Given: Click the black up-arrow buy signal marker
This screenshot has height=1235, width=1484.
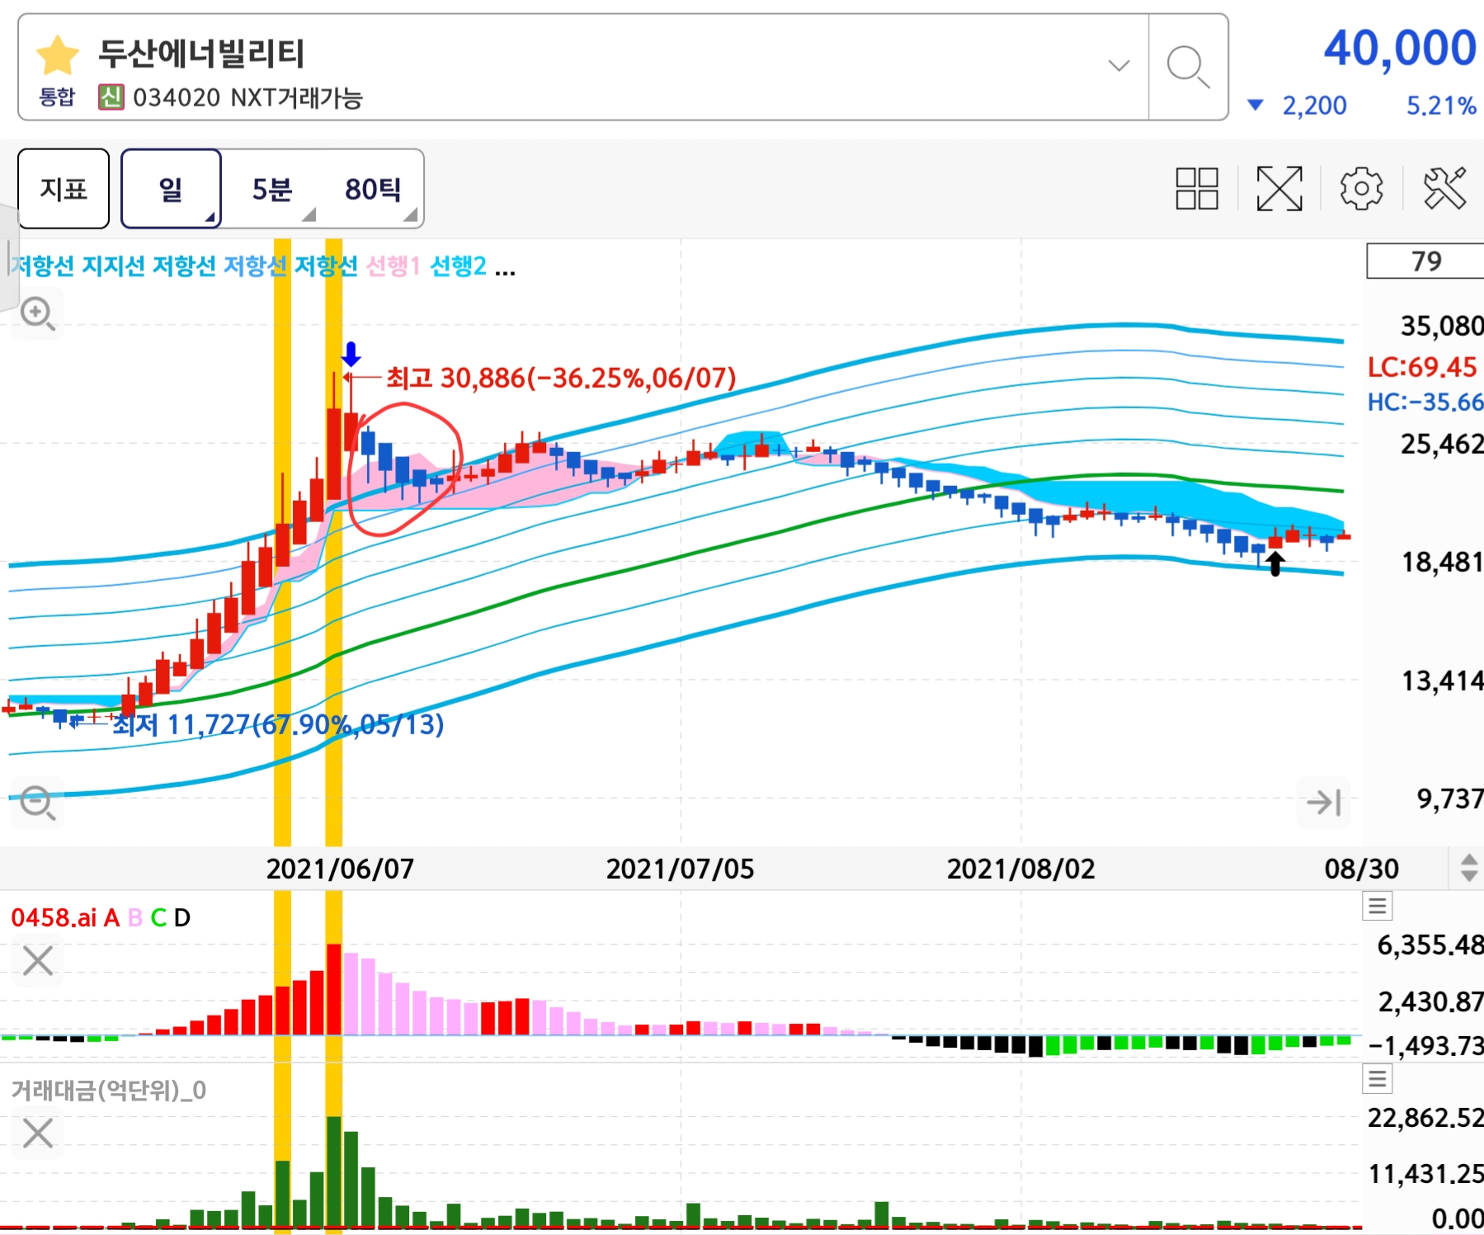Looking at the screenshot, I should click(1275, 564).
